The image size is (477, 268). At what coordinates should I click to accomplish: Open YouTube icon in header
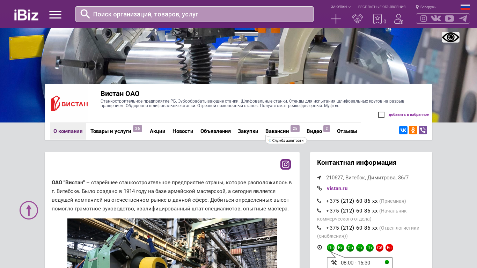click(x=449, y=18)
